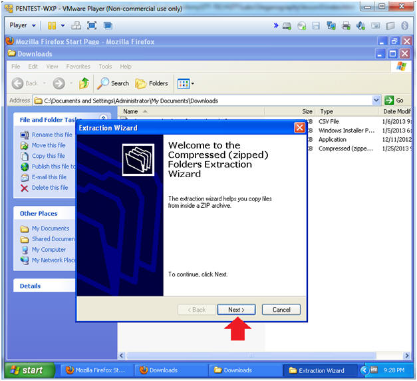Image resolution: width=417 pixels, height=381 pixels.
Task: Click the network adapter icon in VMware
Action: pos(331,26)
